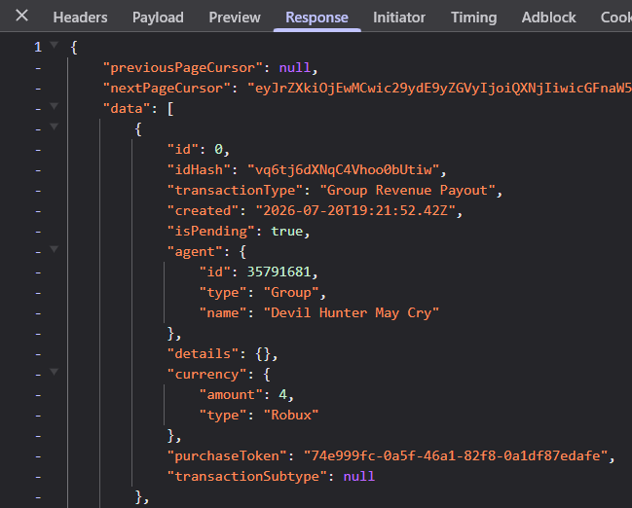Click the name value "Devil Hunter May Cry"
Image resolution: width=632 pixels, height=508 pixels.
click(x=352, y=313)
